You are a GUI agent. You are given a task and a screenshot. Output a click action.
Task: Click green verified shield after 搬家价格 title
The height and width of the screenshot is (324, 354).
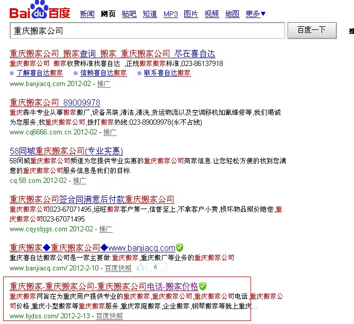tap(203, 286)
